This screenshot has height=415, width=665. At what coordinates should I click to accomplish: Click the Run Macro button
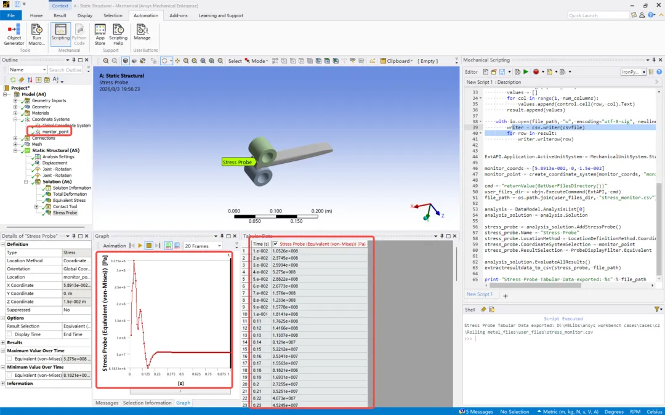[x=36, y=34]
